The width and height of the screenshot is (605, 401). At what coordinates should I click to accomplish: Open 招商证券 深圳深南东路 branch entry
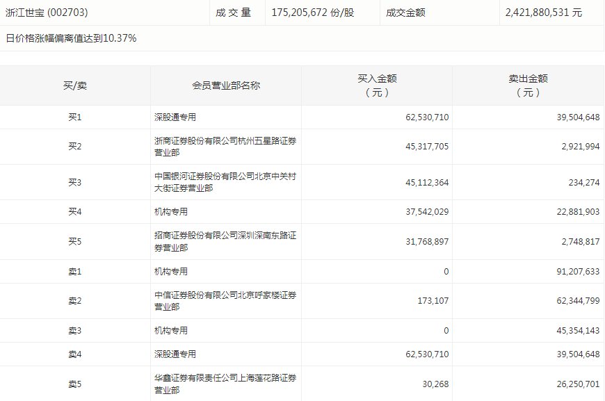pos(225,242)
